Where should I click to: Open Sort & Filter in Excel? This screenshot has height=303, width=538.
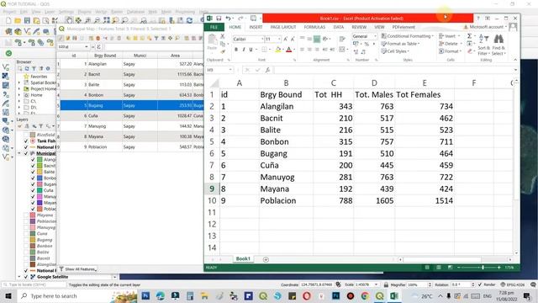[x=483, y=45]
